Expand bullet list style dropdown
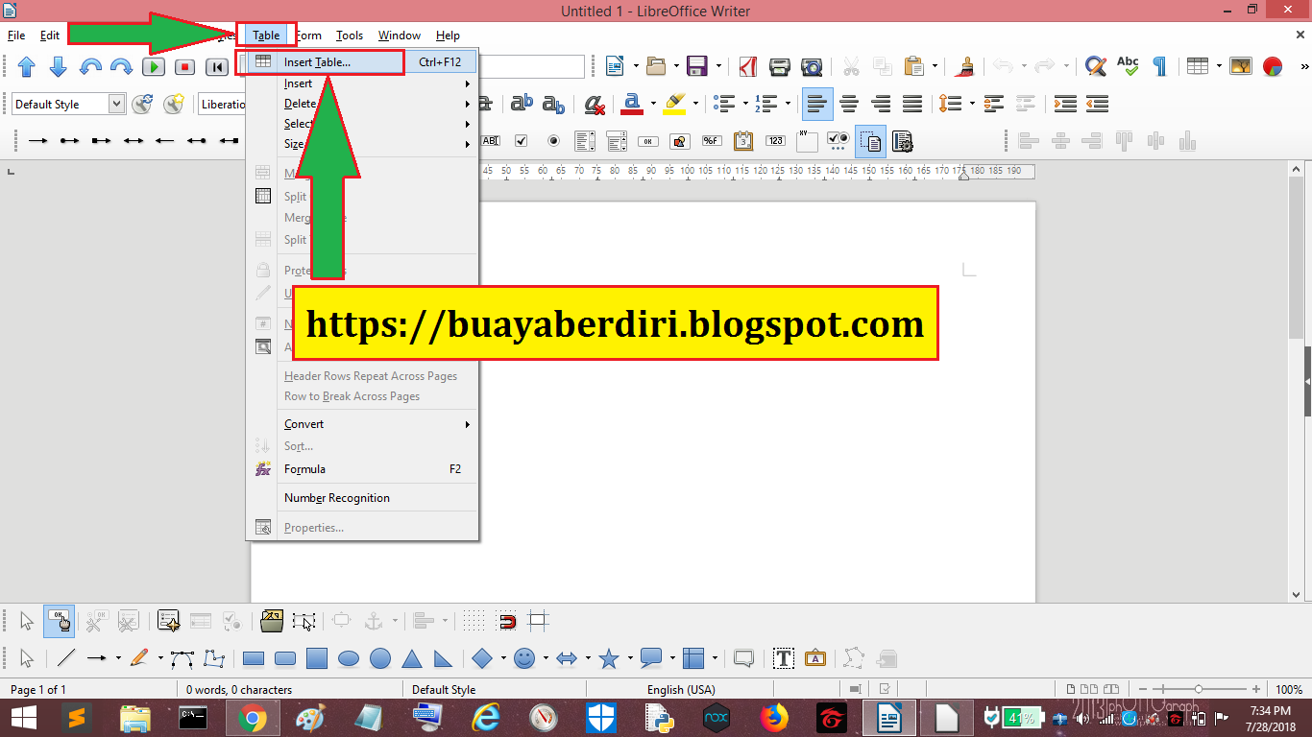 pyautogui.click(x=746, y=104)
